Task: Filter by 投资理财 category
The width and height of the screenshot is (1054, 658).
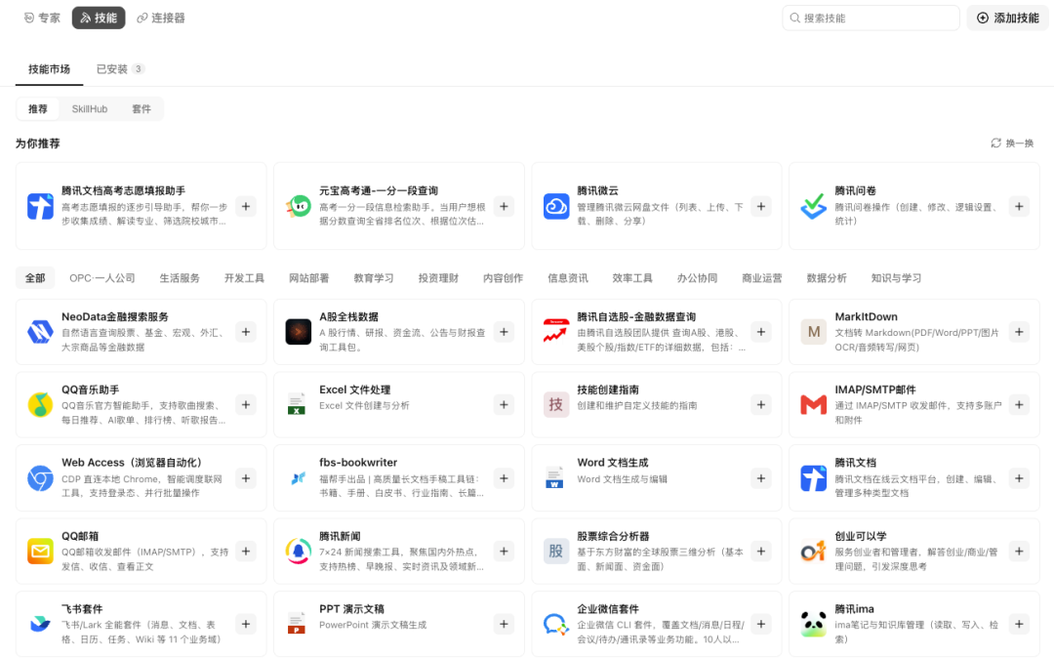Action: (x=438, y=278)
